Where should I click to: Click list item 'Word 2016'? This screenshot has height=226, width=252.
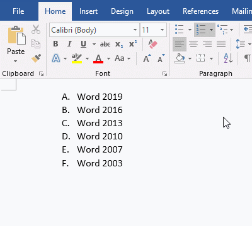pos(100,110)
